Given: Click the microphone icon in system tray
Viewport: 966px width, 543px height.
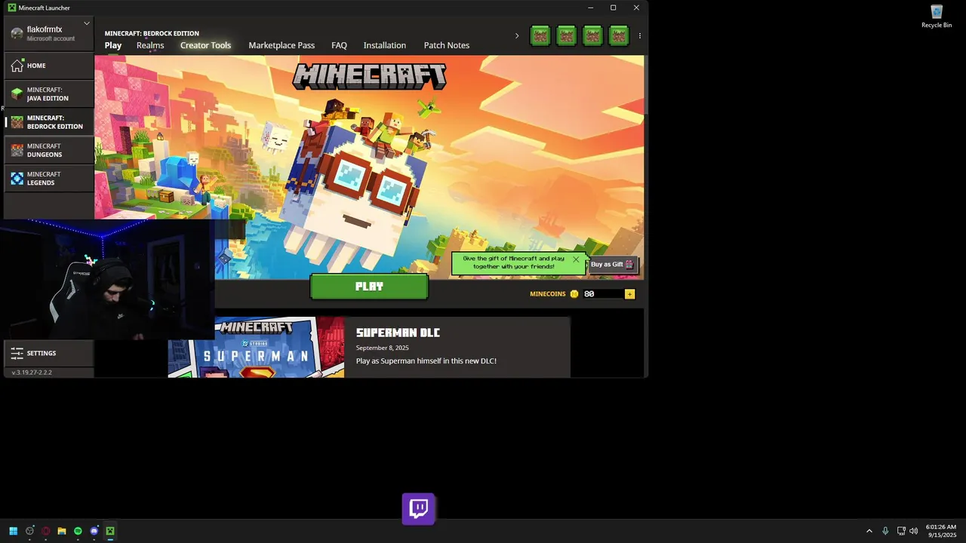Looking at the screenshot, I should pyautogui.click(x=885, y=531).
